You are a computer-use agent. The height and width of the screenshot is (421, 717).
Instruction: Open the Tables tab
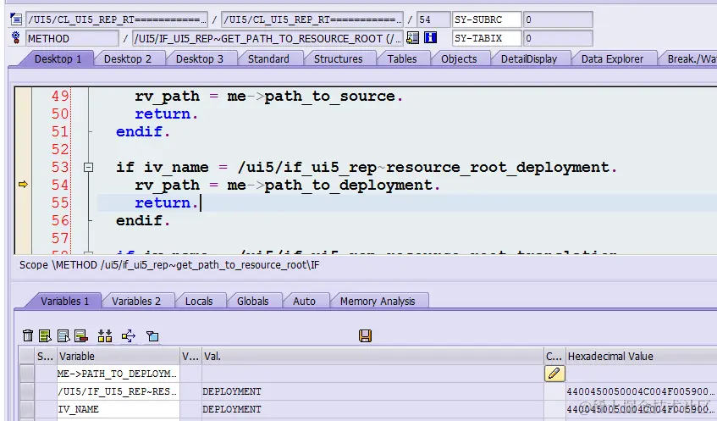(402, 59)
